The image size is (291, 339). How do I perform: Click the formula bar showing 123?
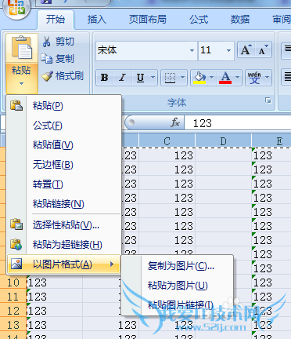coord(238,123)
